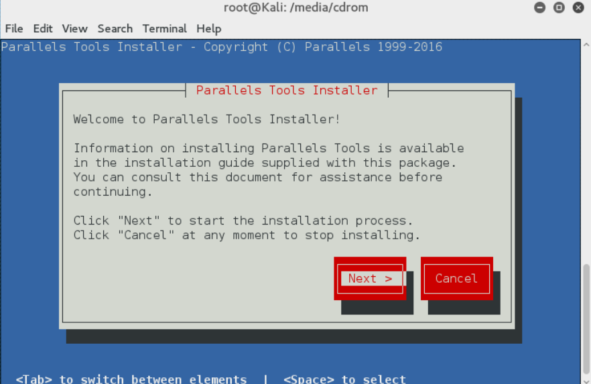This screenshot has height=384, width=591.
Task: Open the View menu
Action: click(x=74, y=29)
